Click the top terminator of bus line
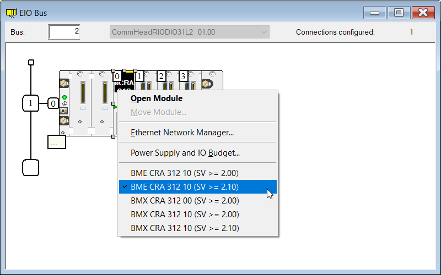This screenshot has width=441, height=275. (x=31, y=62)
